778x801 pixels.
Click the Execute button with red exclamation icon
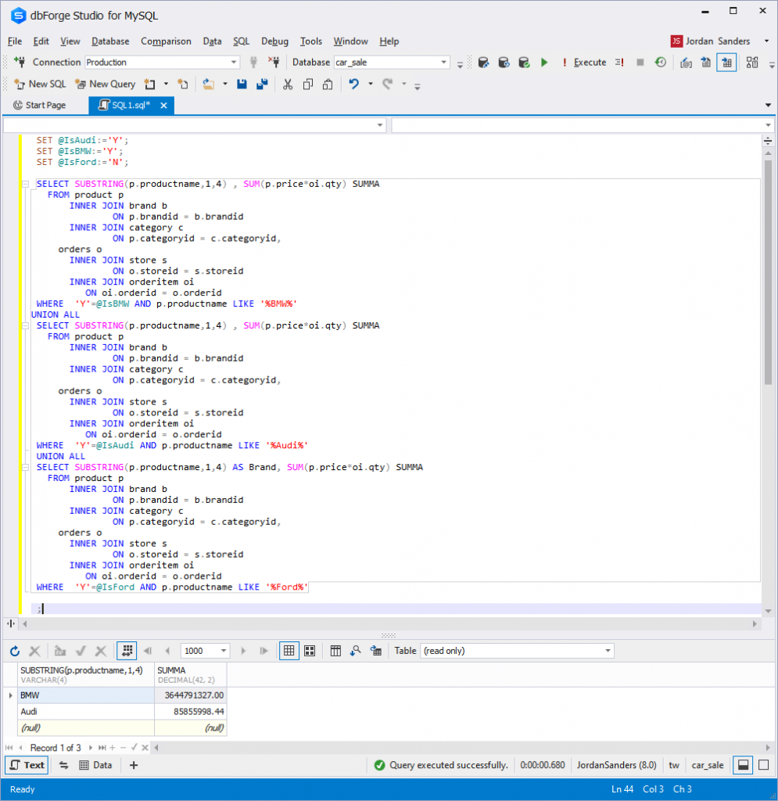coord(585,62)
